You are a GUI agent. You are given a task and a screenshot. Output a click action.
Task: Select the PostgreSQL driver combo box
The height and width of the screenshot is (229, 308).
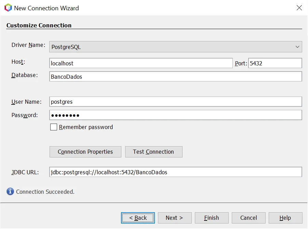[171, 47]
